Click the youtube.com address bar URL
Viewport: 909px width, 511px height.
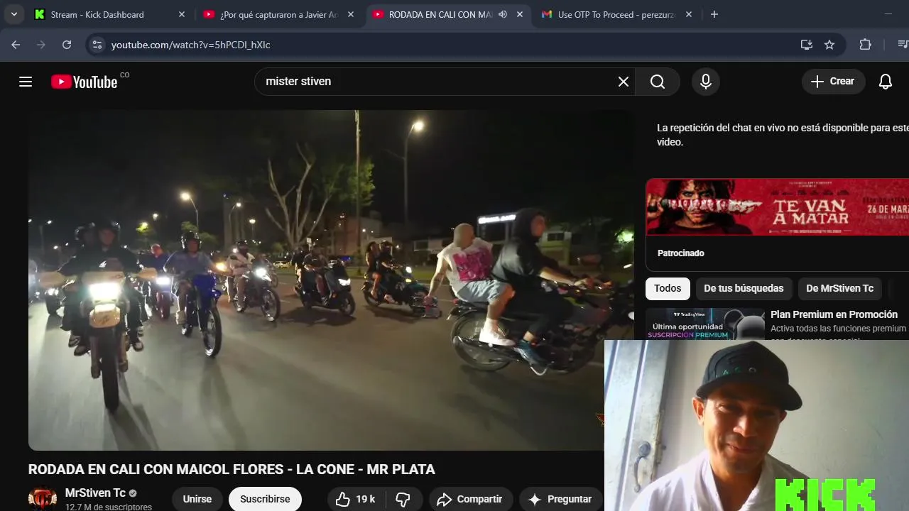pyautogui.click(x=190, y=45)
